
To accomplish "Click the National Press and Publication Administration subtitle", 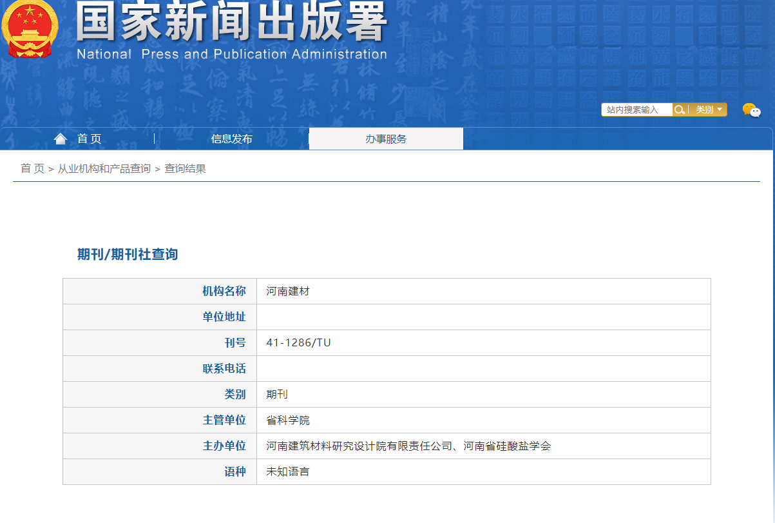I will coord(232,54).
